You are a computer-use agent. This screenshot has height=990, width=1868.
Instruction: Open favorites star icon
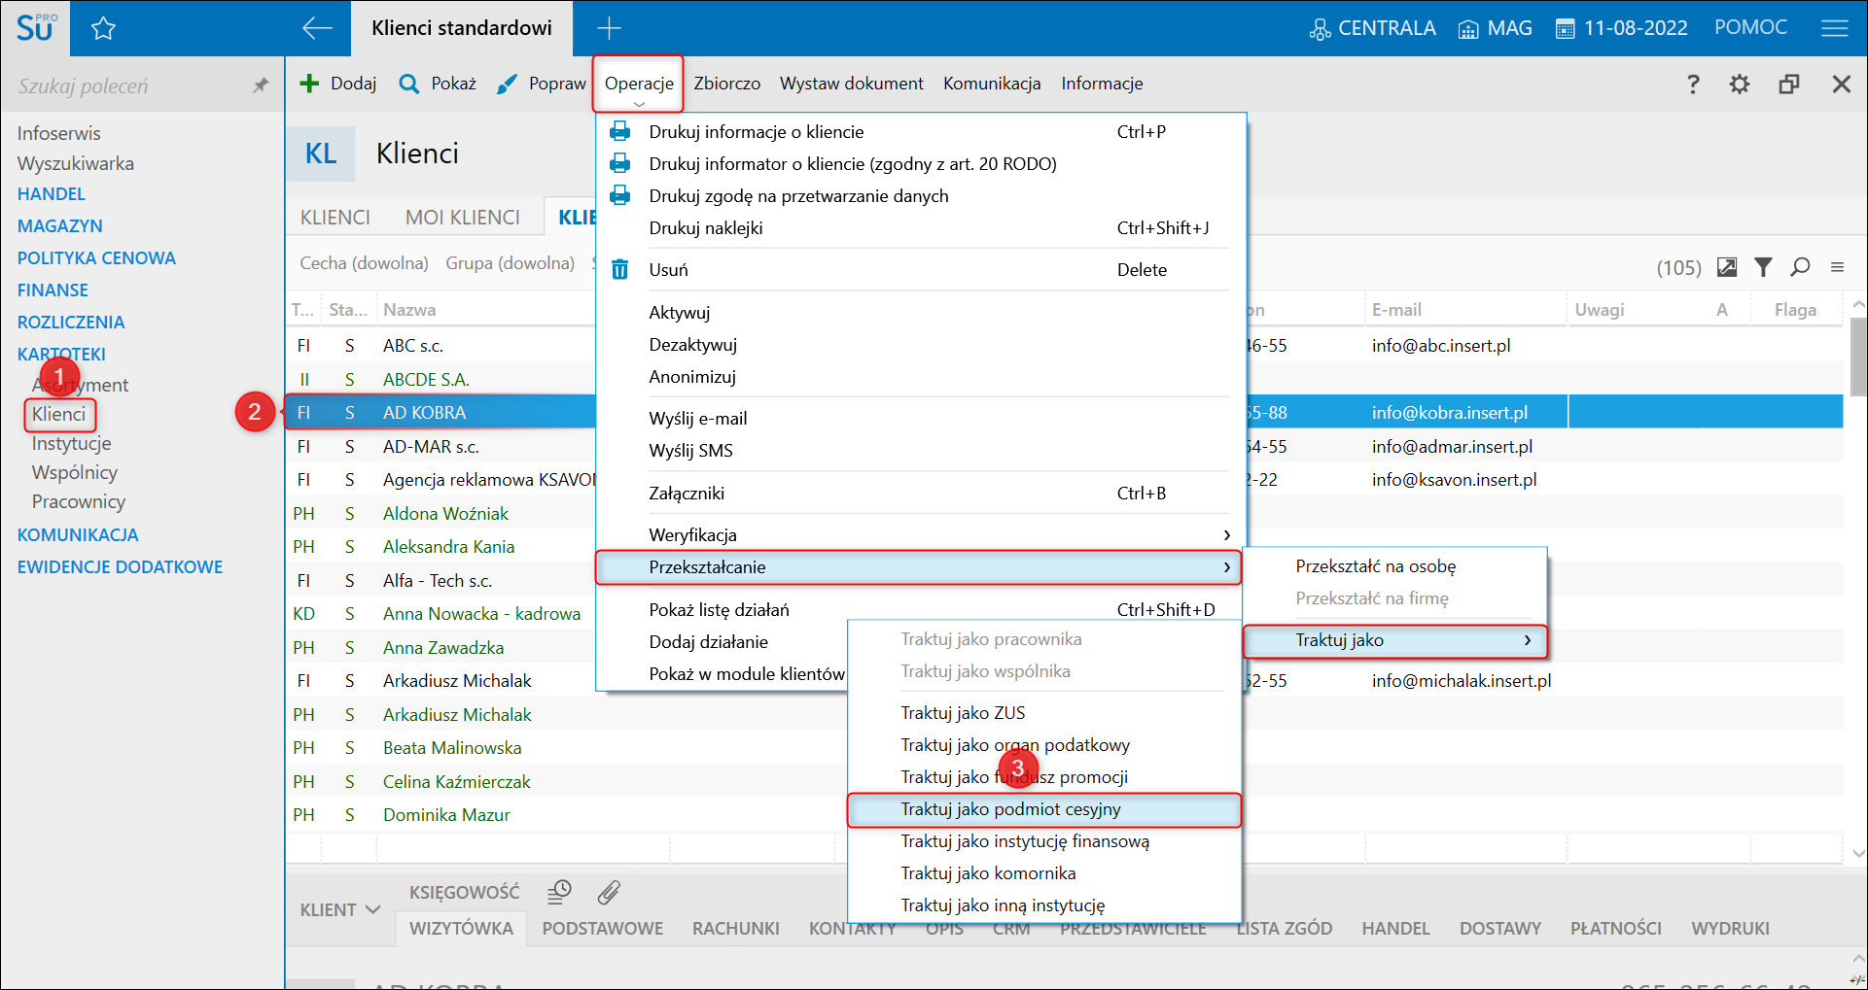103,28
